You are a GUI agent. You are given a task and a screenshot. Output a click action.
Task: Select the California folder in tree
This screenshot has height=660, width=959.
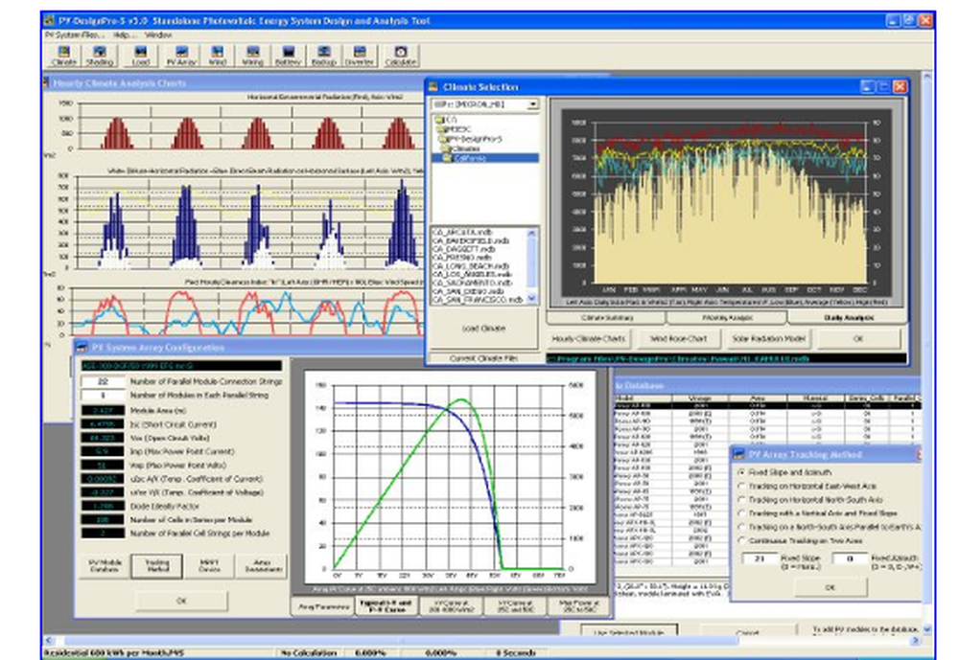click(x=470, y=158)
